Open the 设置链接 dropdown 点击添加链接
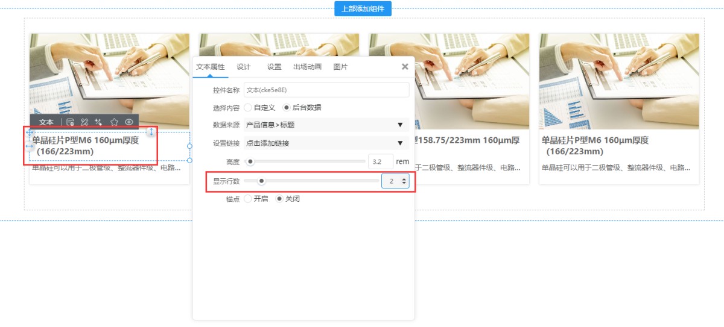This screenshot has height=327, width=724. point(326,143)
